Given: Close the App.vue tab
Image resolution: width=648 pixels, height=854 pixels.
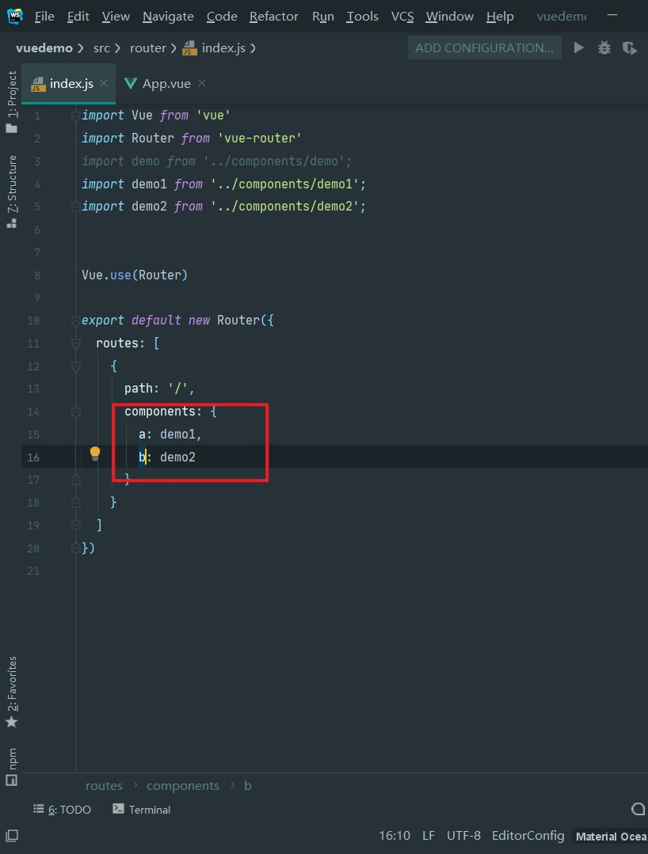Looking at the screenshot, I should (202, 83).
